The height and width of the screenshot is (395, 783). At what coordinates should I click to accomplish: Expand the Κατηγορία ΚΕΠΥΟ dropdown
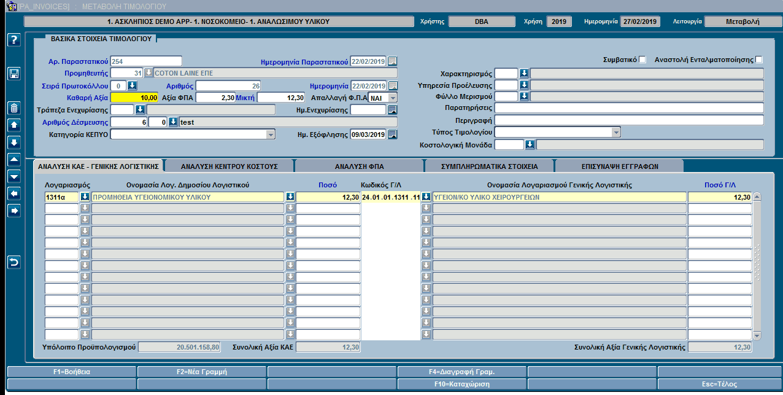tap(271, 135)
